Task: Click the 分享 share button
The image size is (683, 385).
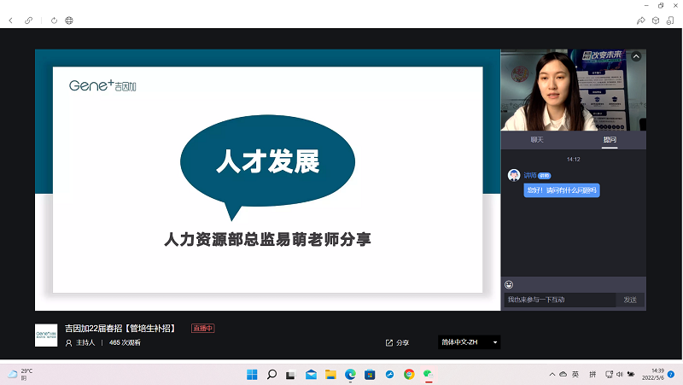Action: point(398,342)
